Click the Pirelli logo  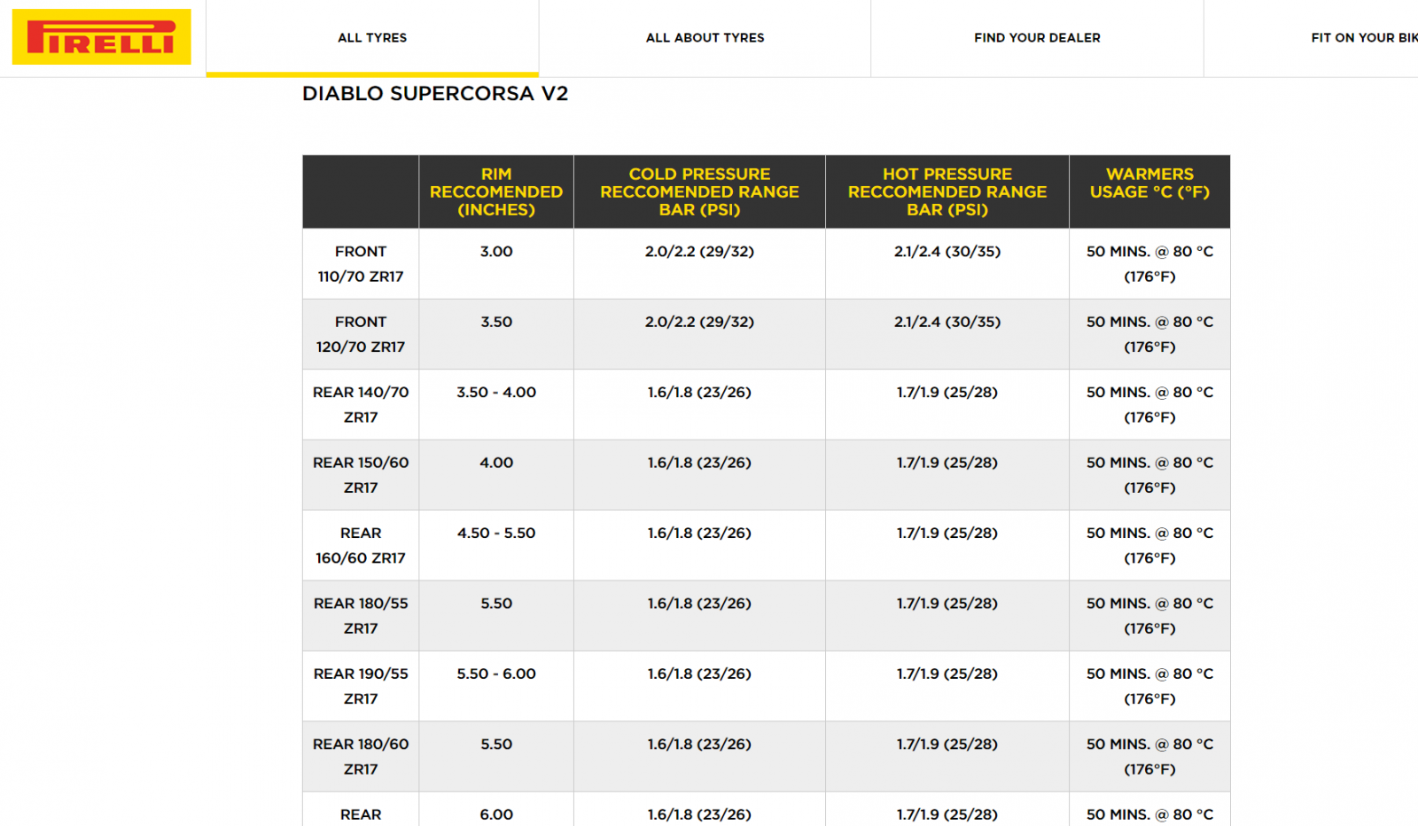point(101,37)
